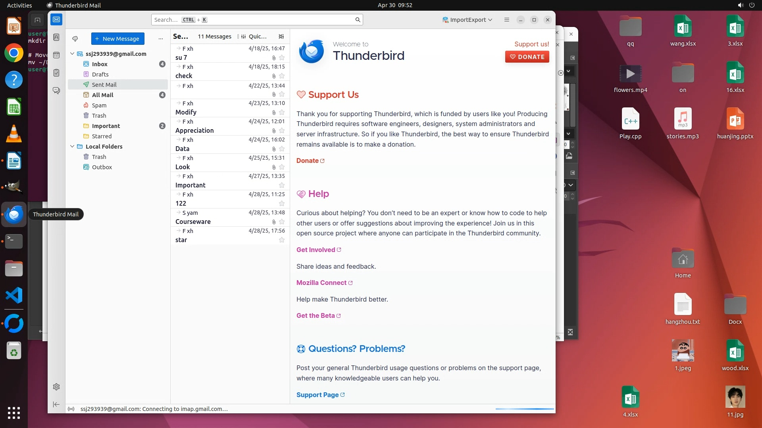This screenshot has height=428, width=762.
Task: Open the Address Book space icon
Action: click(x=56, y=37)
